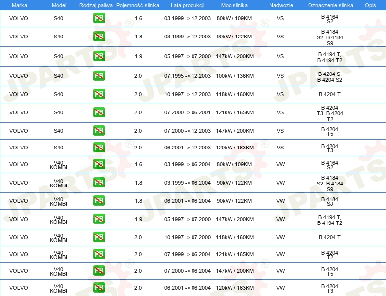
Task: Select the production years cell 07.1995 -> 12.2003
Action: coord(188,76)
